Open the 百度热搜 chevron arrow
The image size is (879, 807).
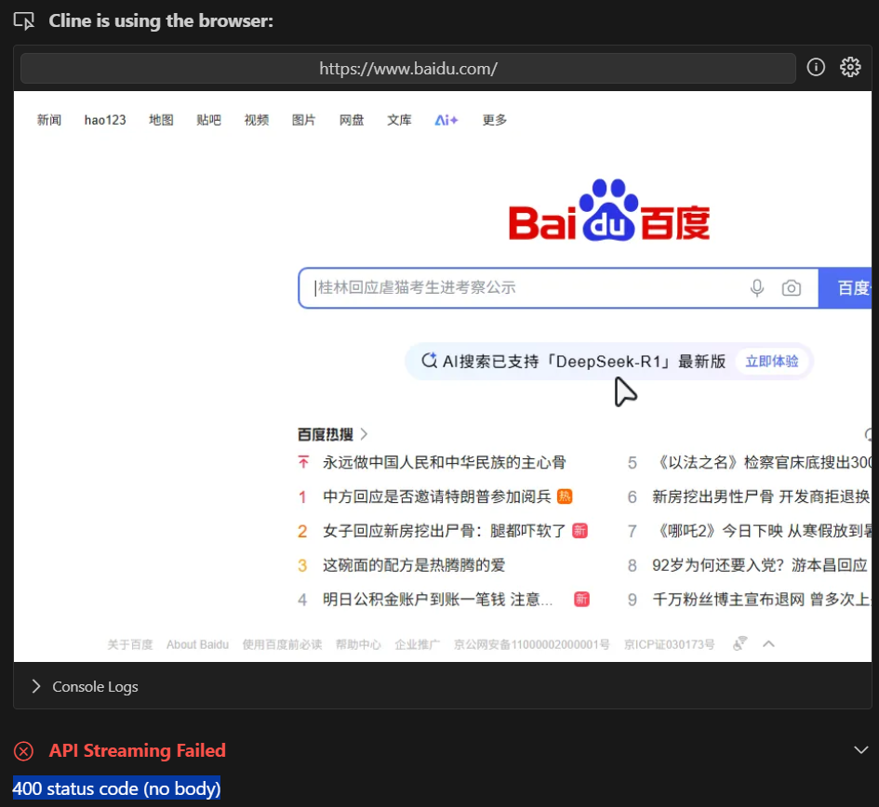(364, 434)
